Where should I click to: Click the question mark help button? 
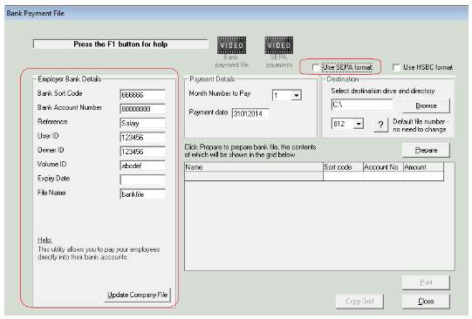[x=380, y=125]
